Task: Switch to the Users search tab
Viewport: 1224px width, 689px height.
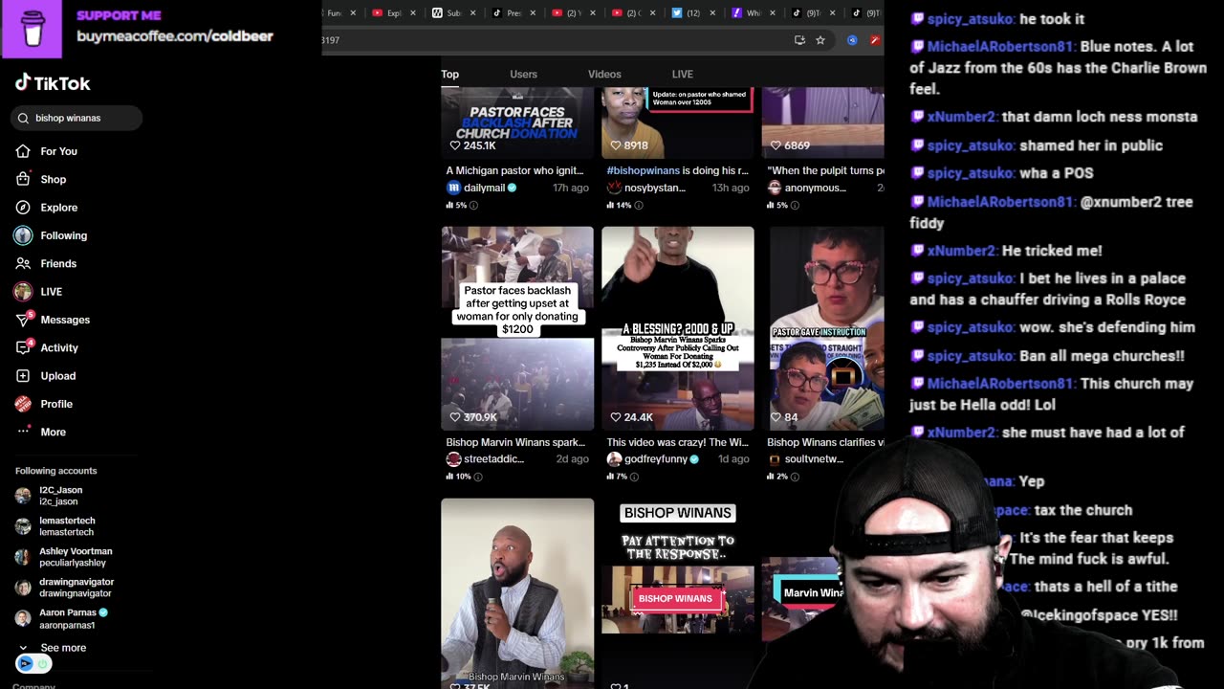Action: click(x=523, y=74)
